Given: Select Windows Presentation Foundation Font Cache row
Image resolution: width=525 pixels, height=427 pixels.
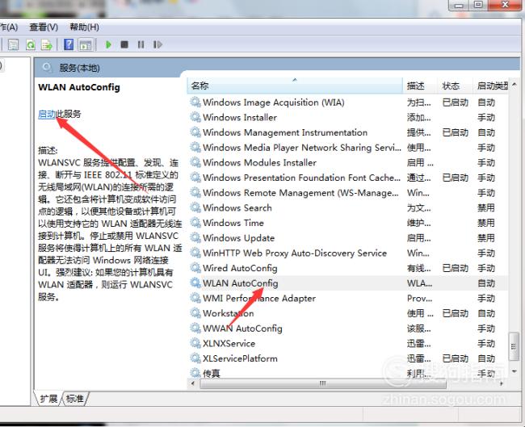Looking at the screenshot, I should (347, 178).
